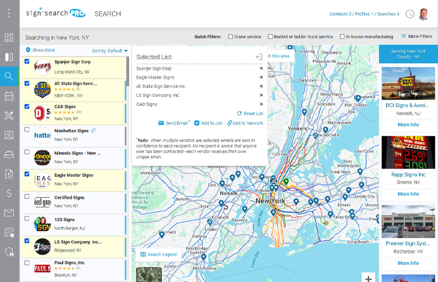Open the mail envelope icon in the sidebar
Viewport: 438px width, 282px height.
9,213
